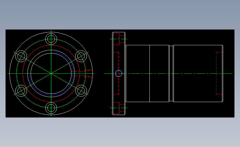This screenshot has width=240, height=147.
Task: Pick the upper-left bolt hole of the flange
Action: coord(21,56)
